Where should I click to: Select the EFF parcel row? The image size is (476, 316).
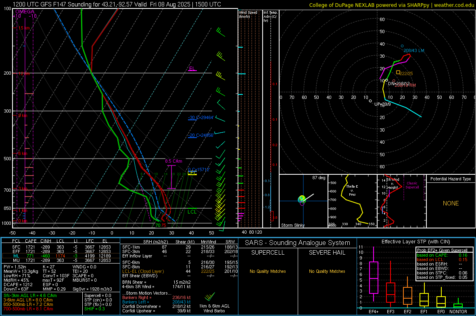coord(61,251)
